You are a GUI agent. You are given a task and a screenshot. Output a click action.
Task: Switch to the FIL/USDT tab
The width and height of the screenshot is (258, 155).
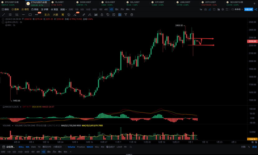(62, 3)
